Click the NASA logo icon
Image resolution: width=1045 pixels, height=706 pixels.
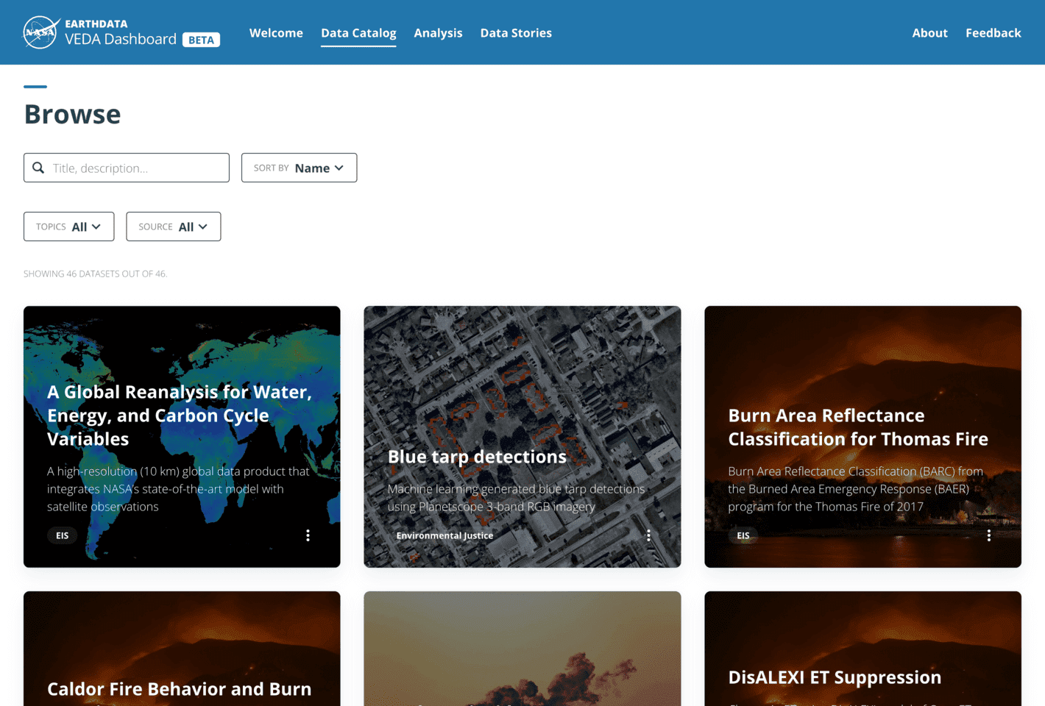coord(40,32)
